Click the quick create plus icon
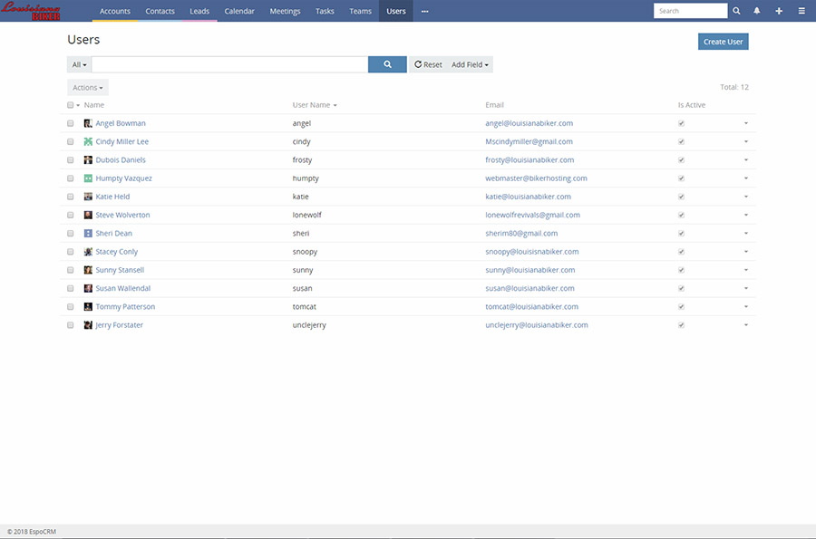 pyautogui.click(x=779, y=11)
